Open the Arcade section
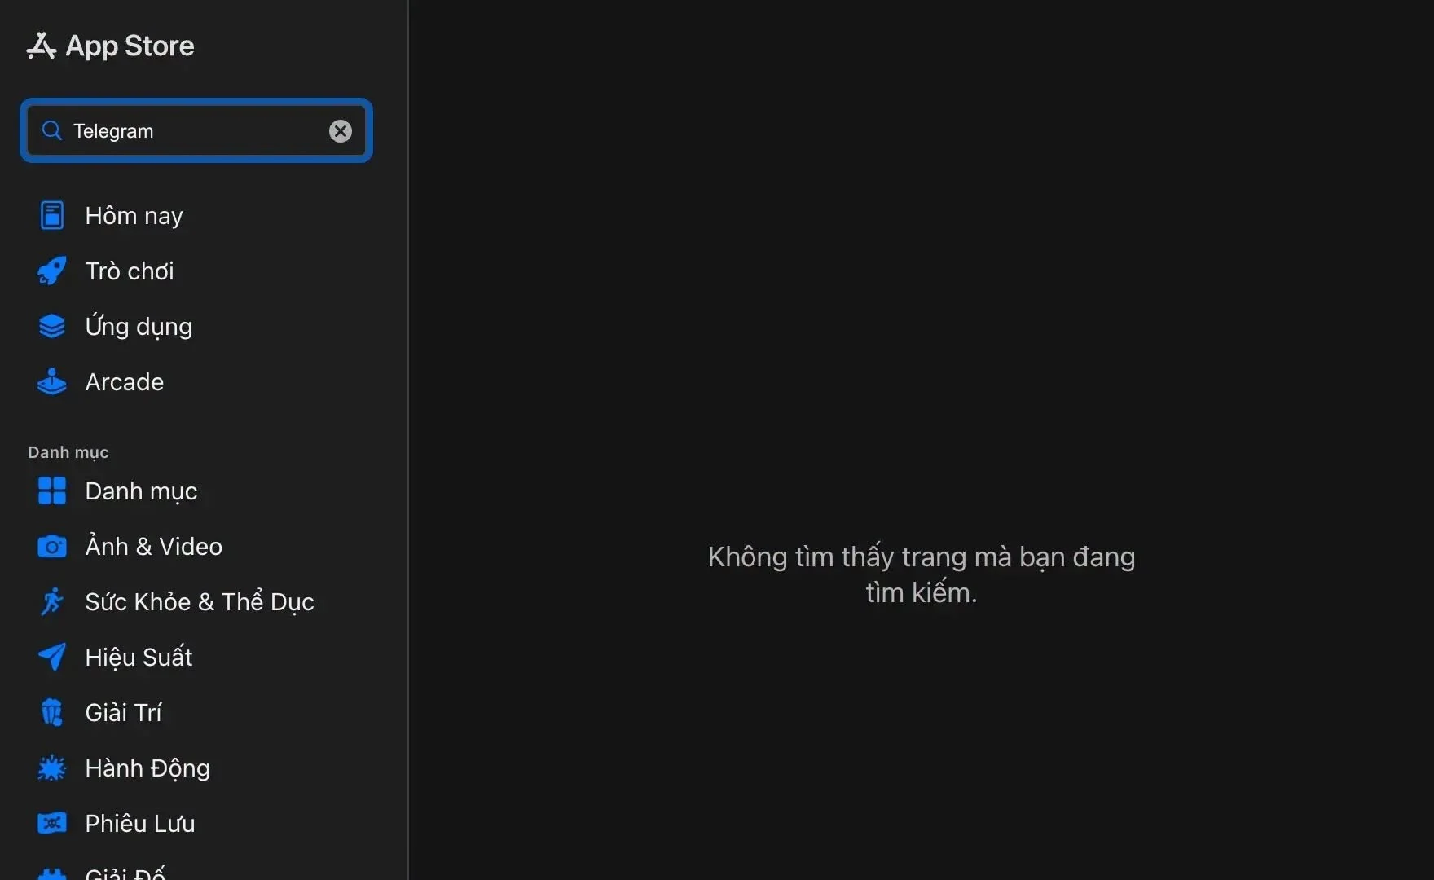Viewport: 1434px width, 880px height. point(125,381)
